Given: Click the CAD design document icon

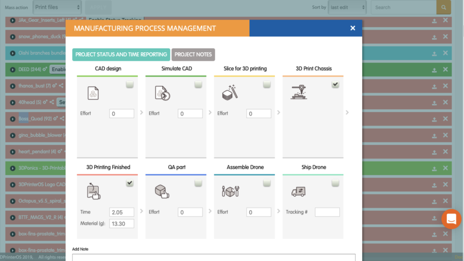Looking at the screenshot, I should [93, 93].
